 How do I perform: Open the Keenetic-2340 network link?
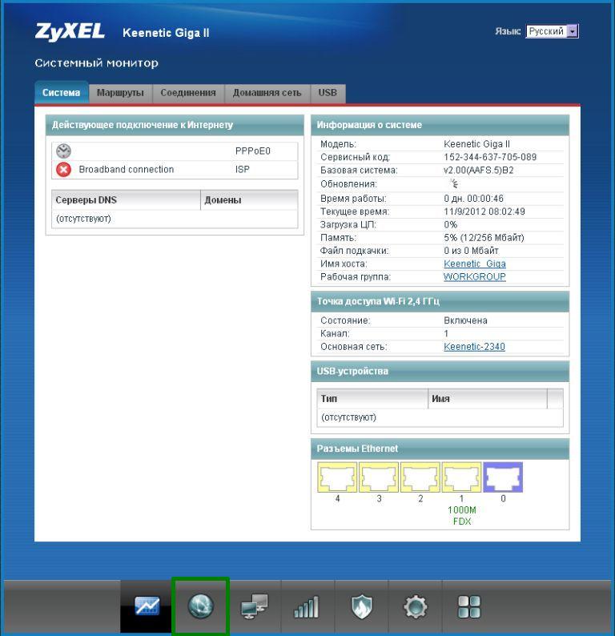[x=474, y=347]
